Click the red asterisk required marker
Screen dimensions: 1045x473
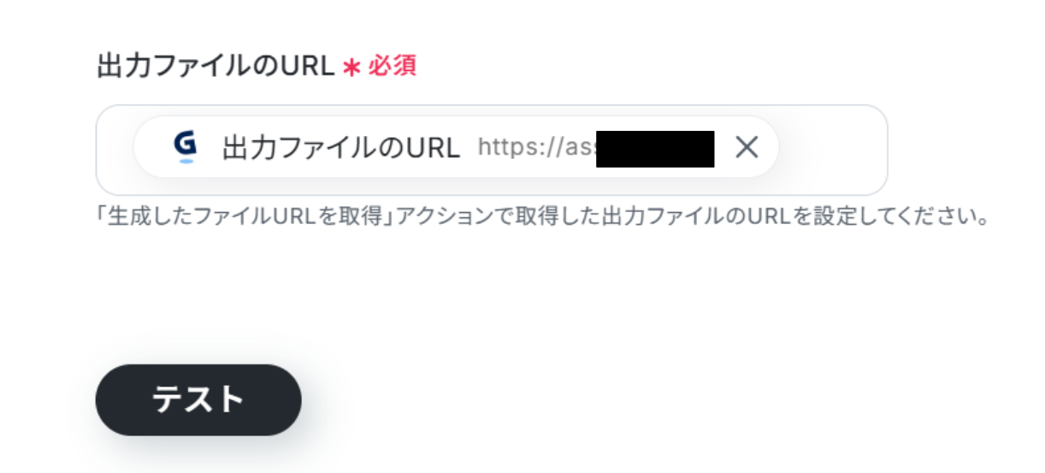[x=351, y=68]
